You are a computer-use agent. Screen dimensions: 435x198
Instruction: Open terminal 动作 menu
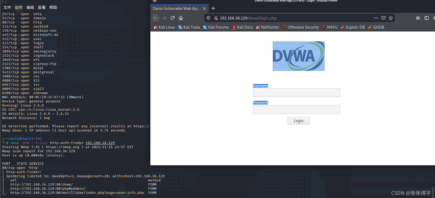[19, 7]
